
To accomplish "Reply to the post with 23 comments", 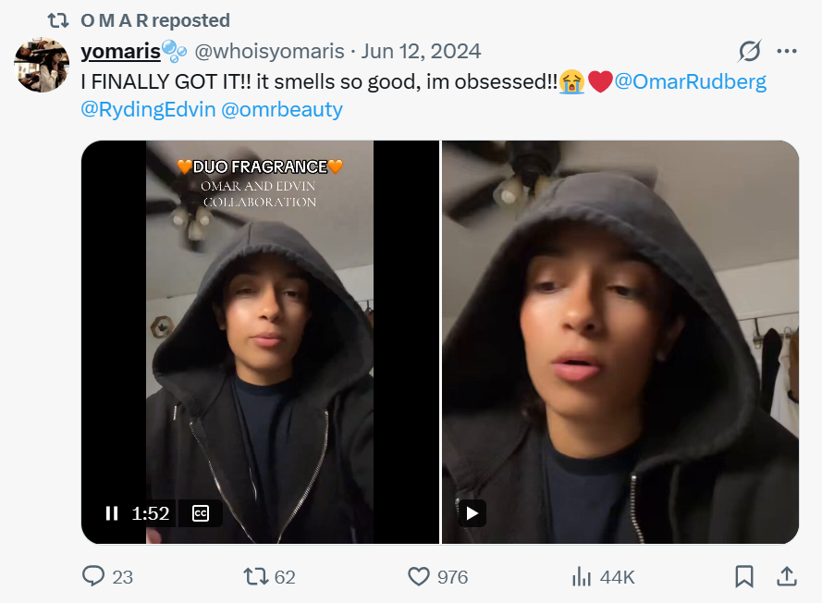I will 94,576.
